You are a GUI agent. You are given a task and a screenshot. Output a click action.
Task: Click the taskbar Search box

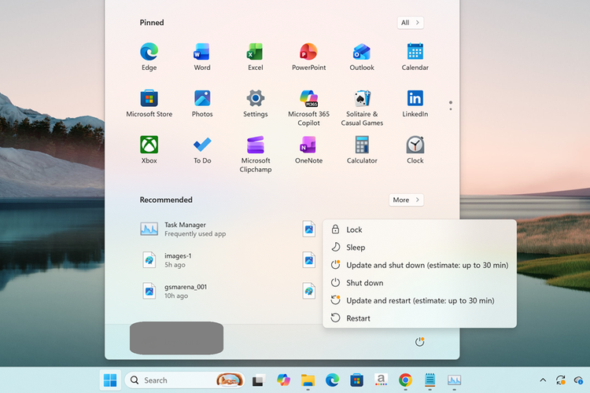coord(184,380)
